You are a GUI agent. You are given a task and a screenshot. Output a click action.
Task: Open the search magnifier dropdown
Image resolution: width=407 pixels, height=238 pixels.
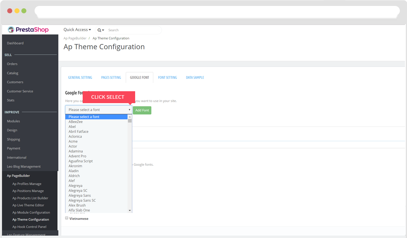point(101,30)
